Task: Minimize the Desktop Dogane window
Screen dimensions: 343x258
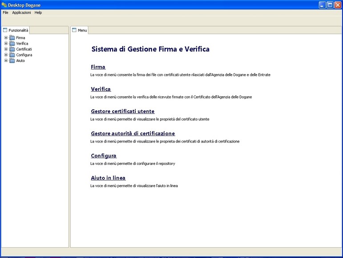Action: pyautogui.click(x=322, y=5)
